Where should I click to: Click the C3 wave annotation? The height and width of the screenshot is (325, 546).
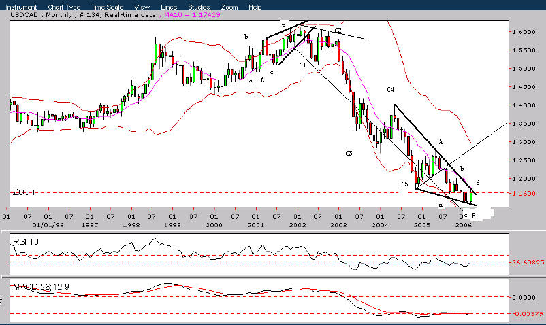pyautogui.click(x=349, y=153)
